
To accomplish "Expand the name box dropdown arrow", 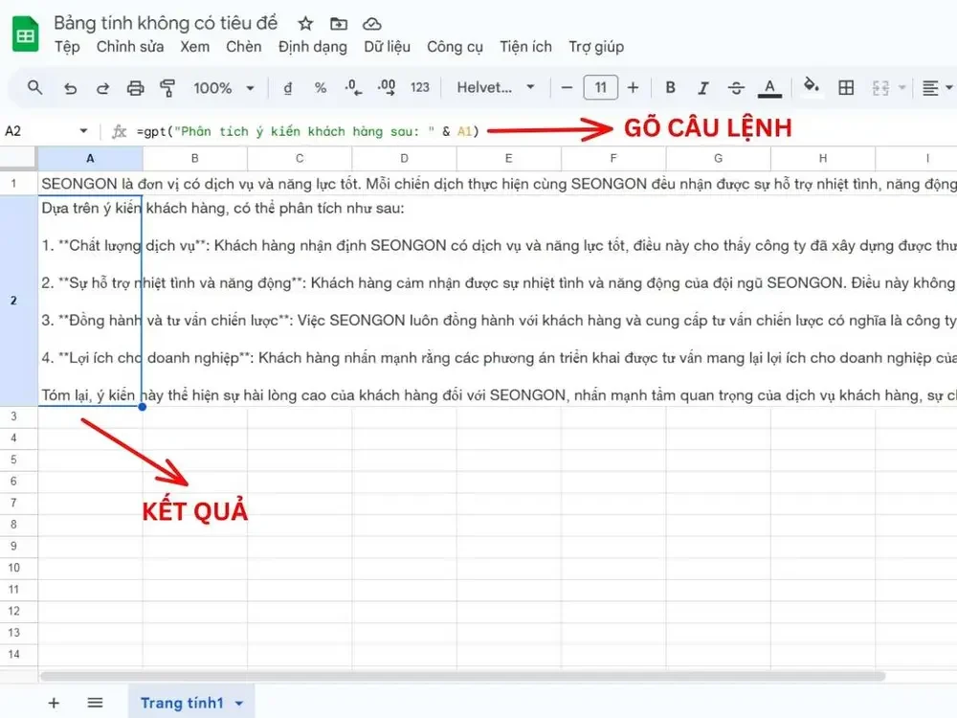I will [x=83, y=130].
